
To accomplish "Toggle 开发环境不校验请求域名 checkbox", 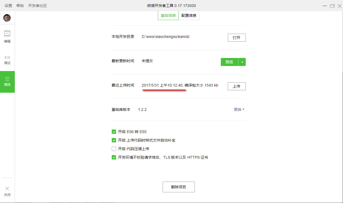I will click(x=114, y=157).
